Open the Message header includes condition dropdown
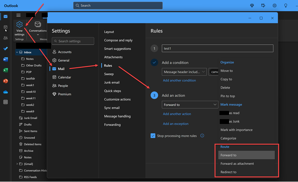Viewport: 298px width, 182px height. tap(184, 72)
